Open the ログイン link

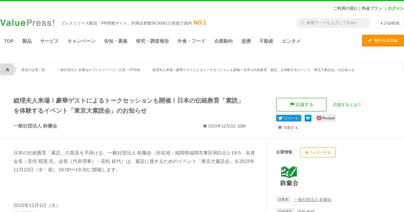(396, 8)
